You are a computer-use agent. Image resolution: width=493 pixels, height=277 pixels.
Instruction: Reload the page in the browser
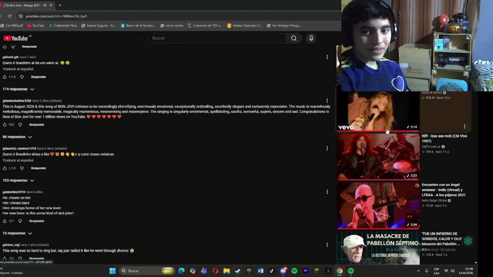click(10, 16)
